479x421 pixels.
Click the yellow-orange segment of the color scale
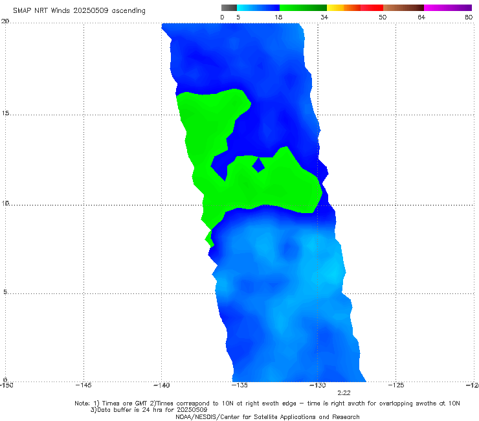click(x=343, y=8)
